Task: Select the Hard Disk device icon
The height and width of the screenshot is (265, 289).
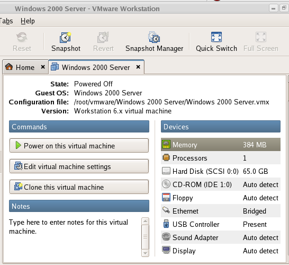Action: click(166, 171)
